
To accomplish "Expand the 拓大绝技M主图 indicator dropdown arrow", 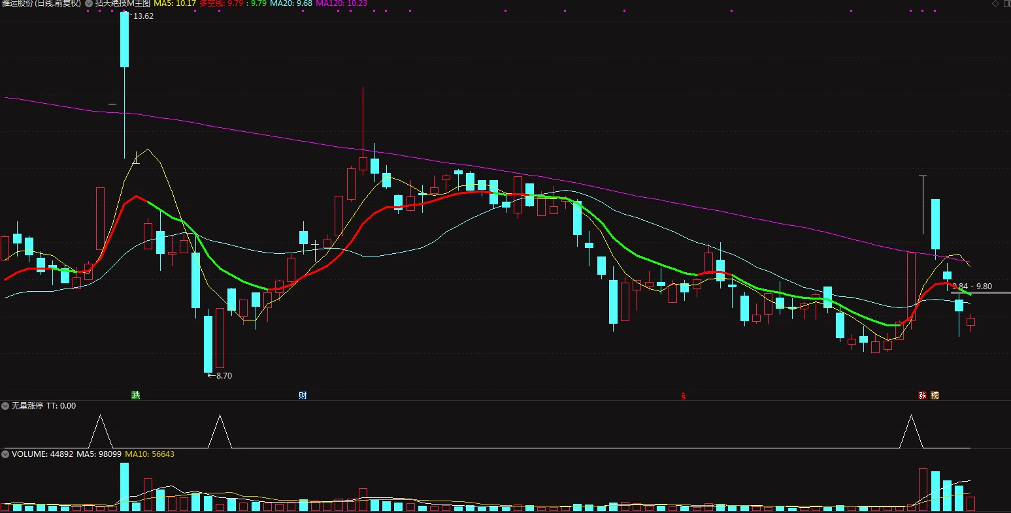I will pyautogui.click(x=89, y=3).
